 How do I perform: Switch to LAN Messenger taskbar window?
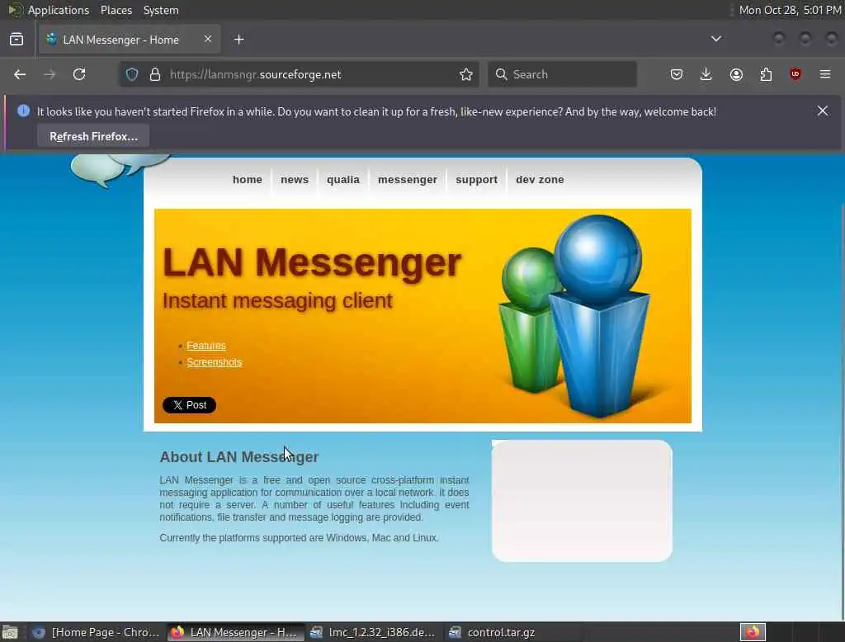click(234, 632)
